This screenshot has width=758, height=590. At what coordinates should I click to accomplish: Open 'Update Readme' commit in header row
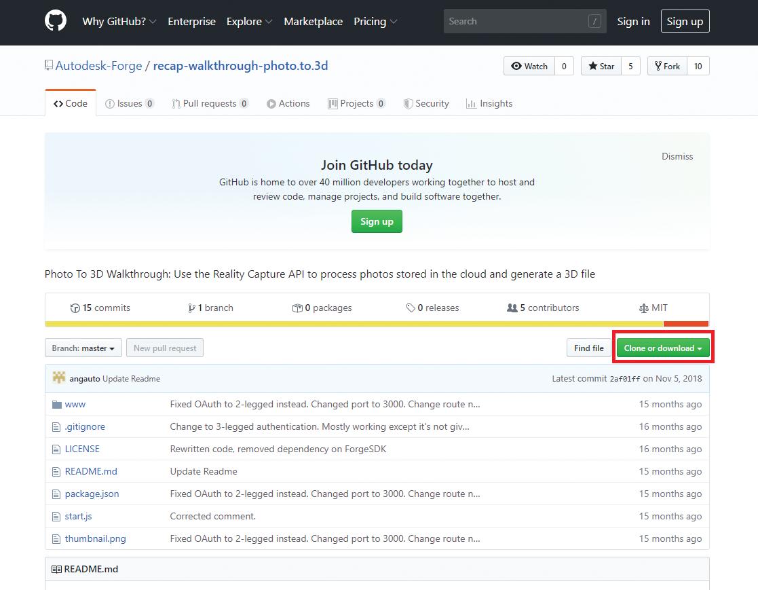click(x=131, y=379)
